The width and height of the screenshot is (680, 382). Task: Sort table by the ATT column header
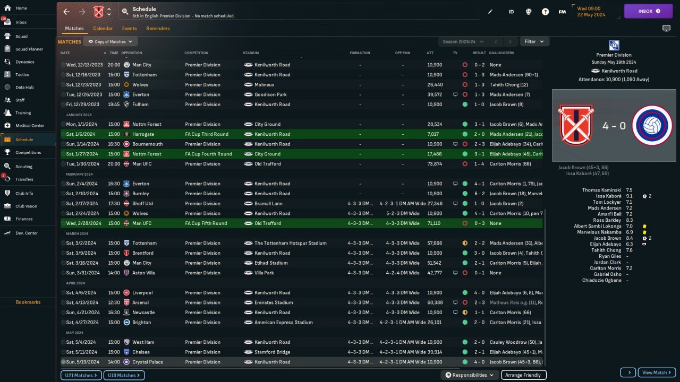[430, 53]
